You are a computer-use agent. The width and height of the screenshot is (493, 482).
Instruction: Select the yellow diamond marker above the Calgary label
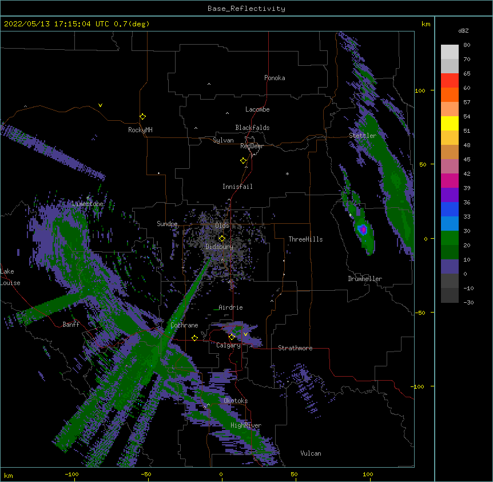click(x=232, y=337)
